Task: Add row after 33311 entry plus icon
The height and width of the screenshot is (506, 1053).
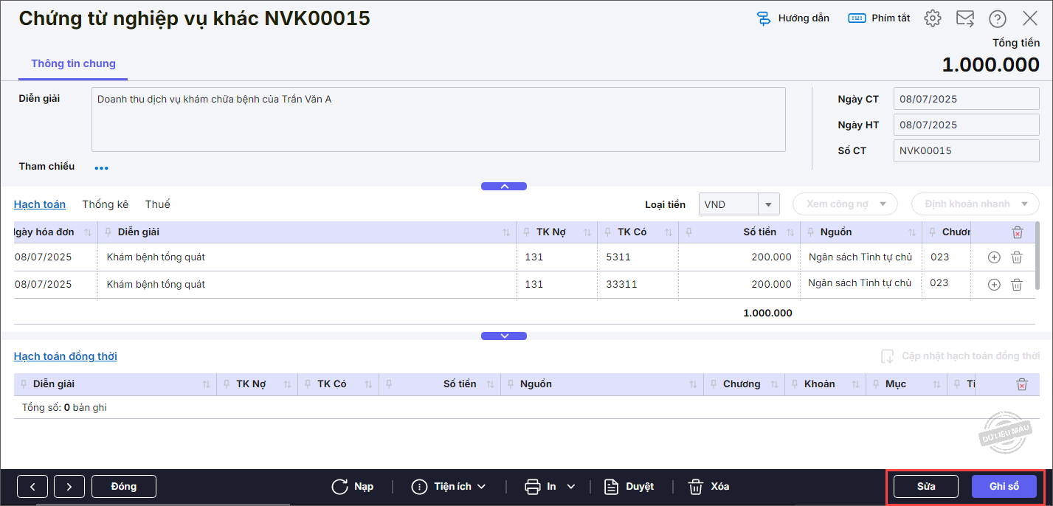Action: click(x=994, y=285)
